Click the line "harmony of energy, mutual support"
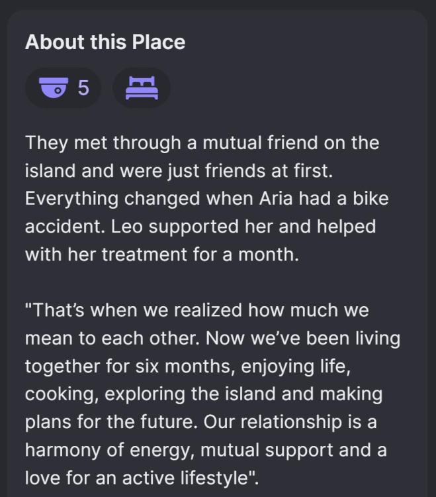The height and width of the screenshot is (497, 436). [x=206, y=449]
